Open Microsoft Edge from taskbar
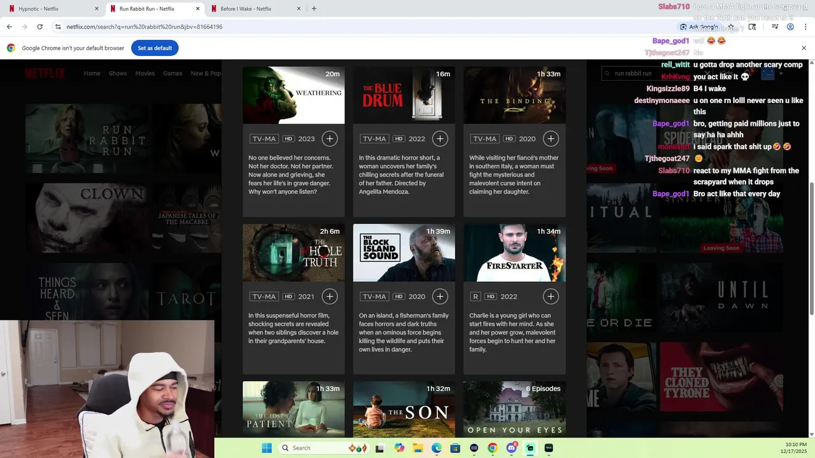Viewport: 815px width, 458px height. [436, 448]
